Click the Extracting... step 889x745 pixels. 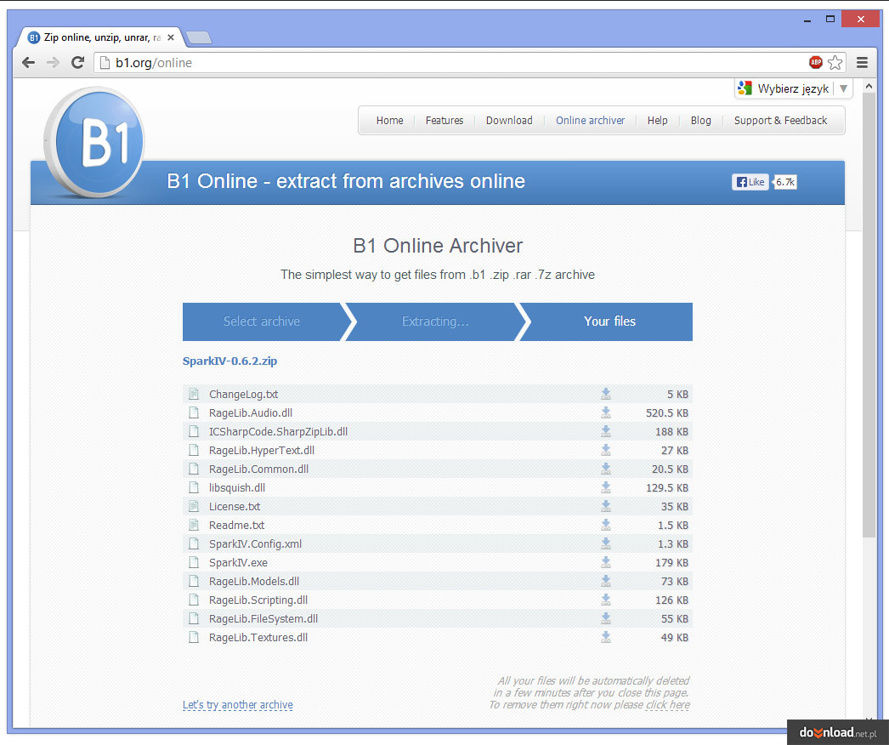coord(435,321)
